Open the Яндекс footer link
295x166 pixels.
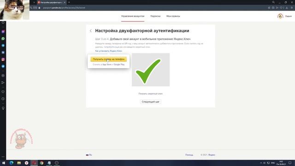click(x=212, y=155)
